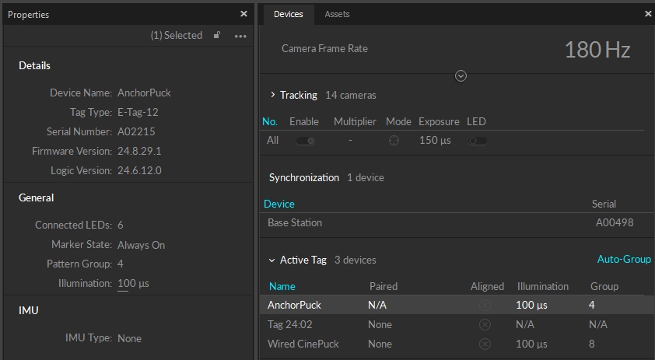The image size is (655, 360).
Task: Open the three-dots Properties options menu
Action: click(x=240, y=36)
